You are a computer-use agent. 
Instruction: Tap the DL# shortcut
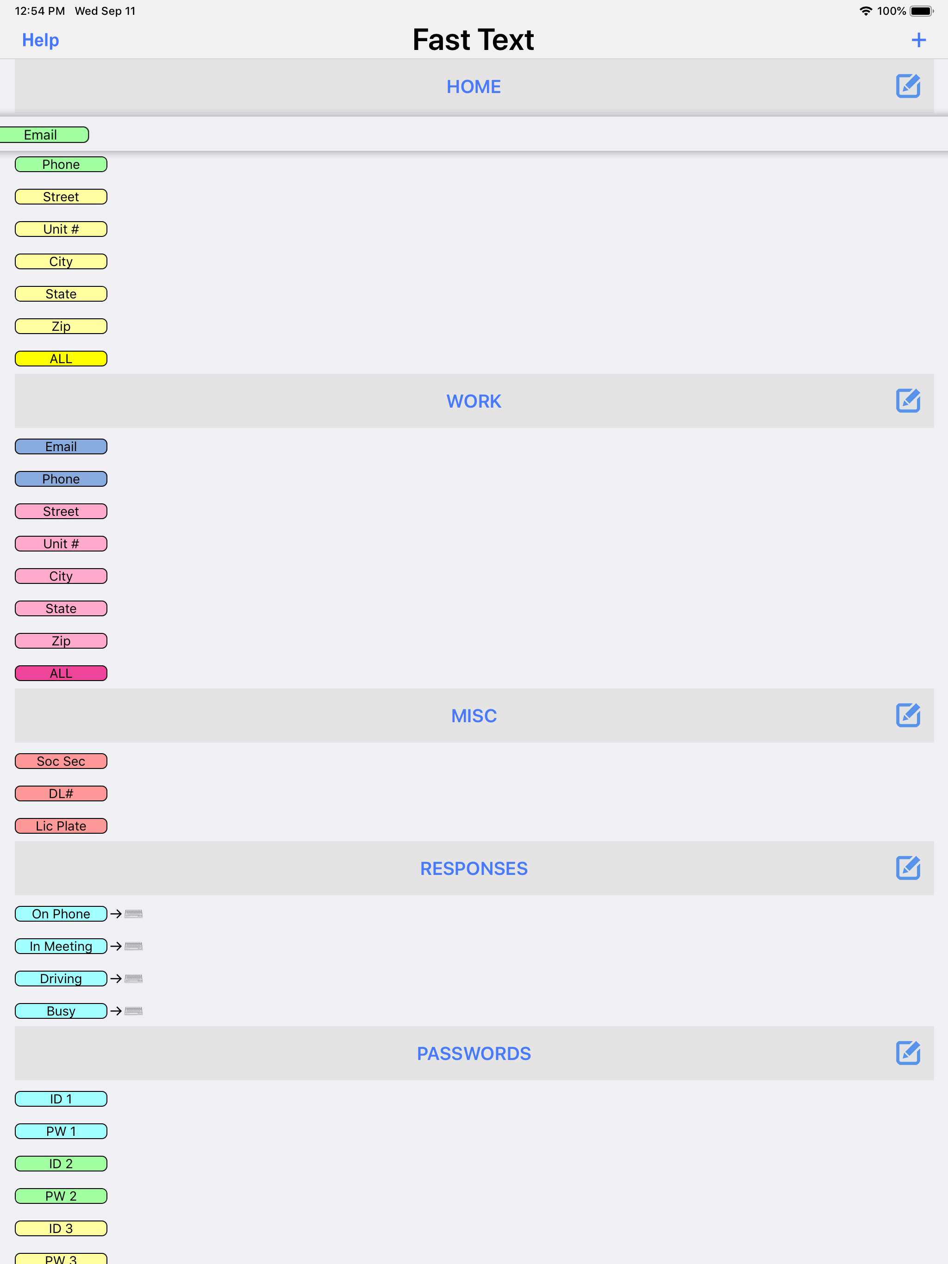click(x=61, y=793)
